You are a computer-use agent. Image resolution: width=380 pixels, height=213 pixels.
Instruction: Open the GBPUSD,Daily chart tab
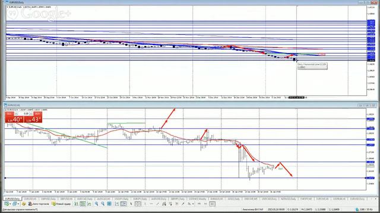[49, 199]
